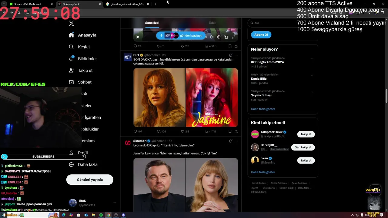388x218 pixels.
Task: Open Bildirimler notifications in the sidebar
Action: point(83,59)
